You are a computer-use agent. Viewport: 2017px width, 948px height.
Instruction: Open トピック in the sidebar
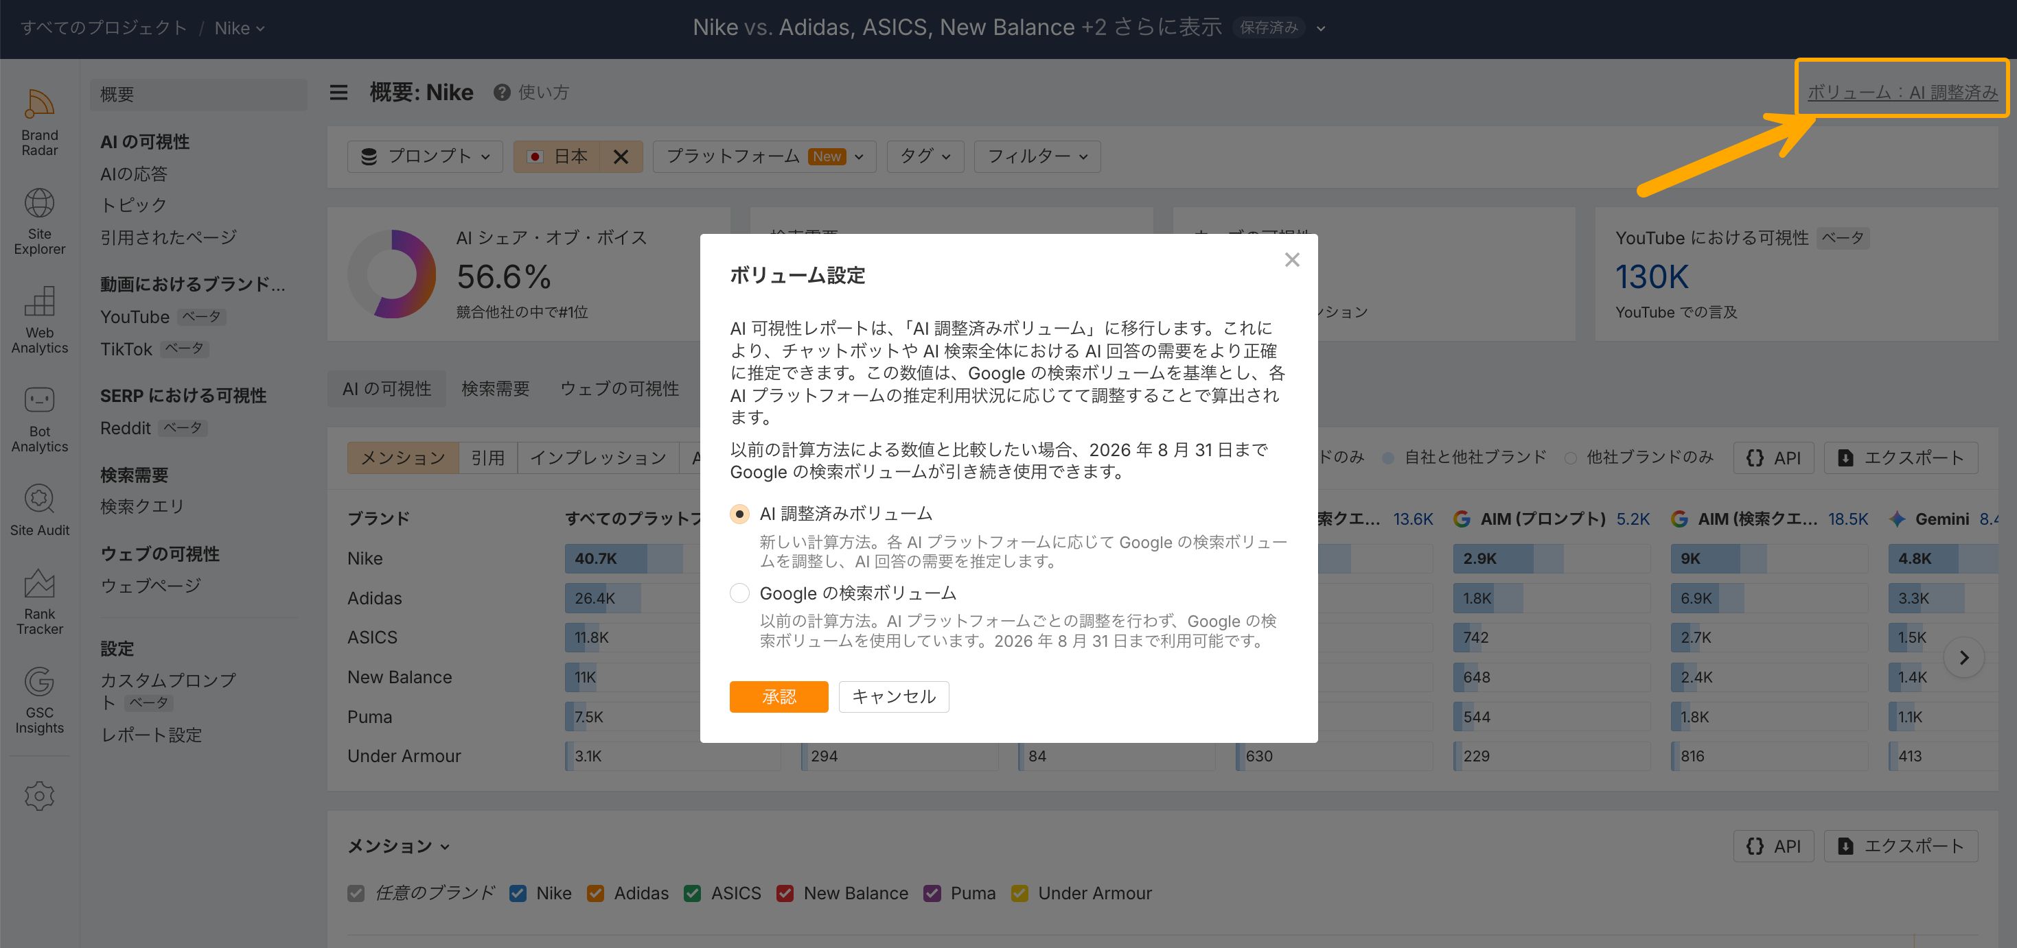tap(134, 205)
